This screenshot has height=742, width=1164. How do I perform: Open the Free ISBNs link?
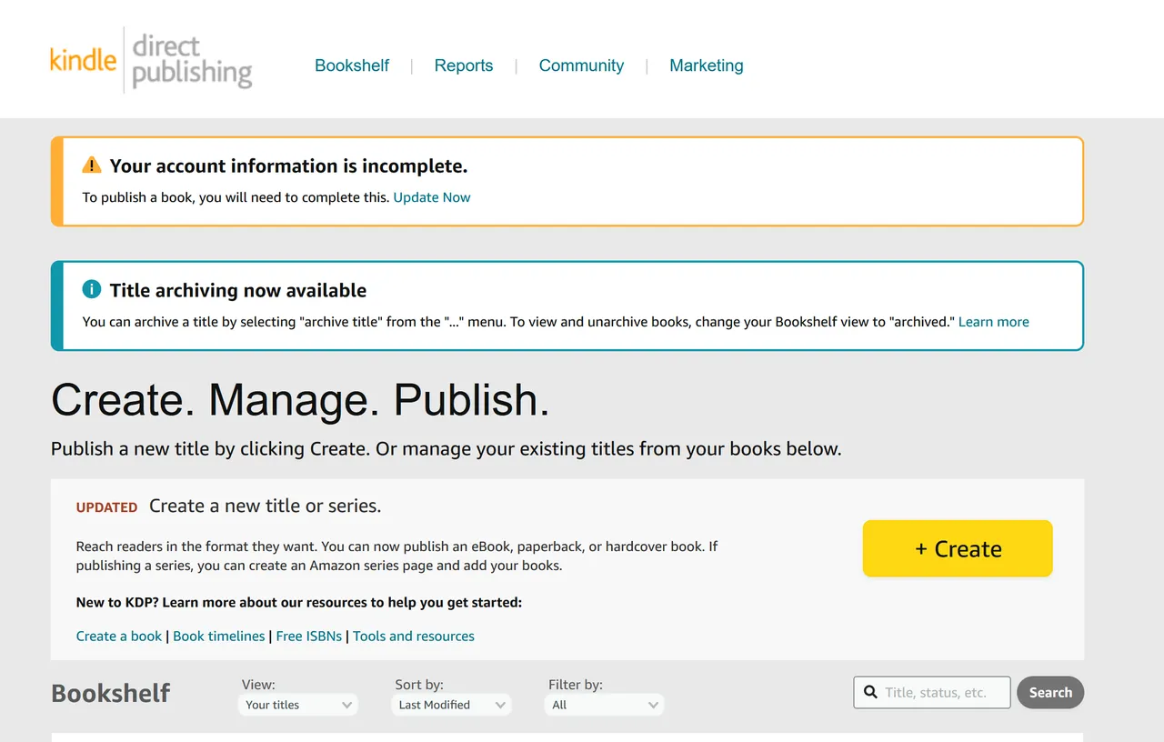309,637
